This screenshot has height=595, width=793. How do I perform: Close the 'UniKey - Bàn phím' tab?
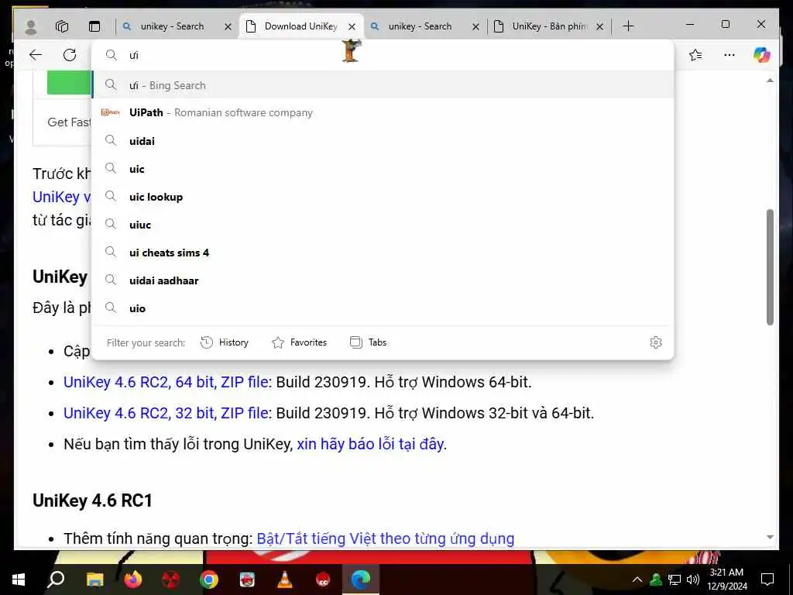600,27
